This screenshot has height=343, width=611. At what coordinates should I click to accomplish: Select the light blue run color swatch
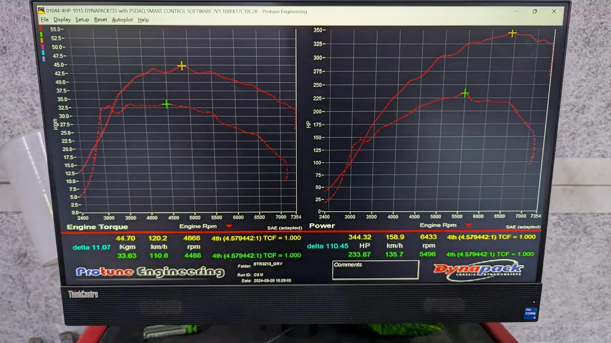click(44, 59)
